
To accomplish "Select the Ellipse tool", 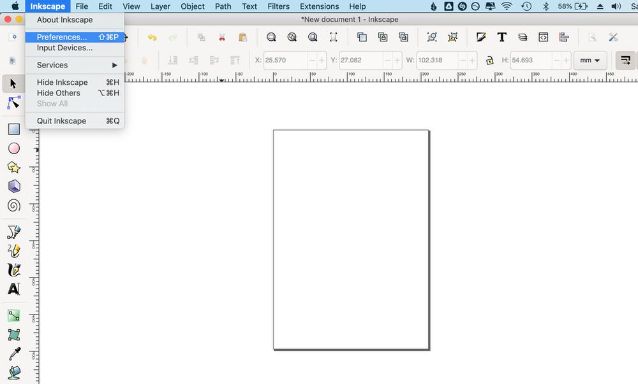I will point(14,148).
